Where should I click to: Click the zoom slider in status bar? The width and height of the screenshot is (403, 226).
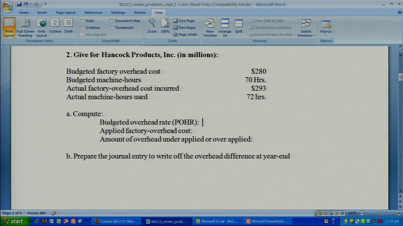pyautogui.click(x=382, y=213)
